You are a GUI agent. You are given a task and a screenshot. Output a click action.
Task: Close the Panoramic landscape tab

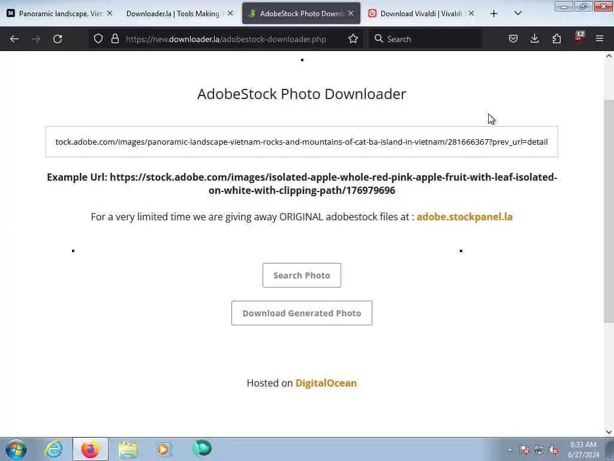110,13
